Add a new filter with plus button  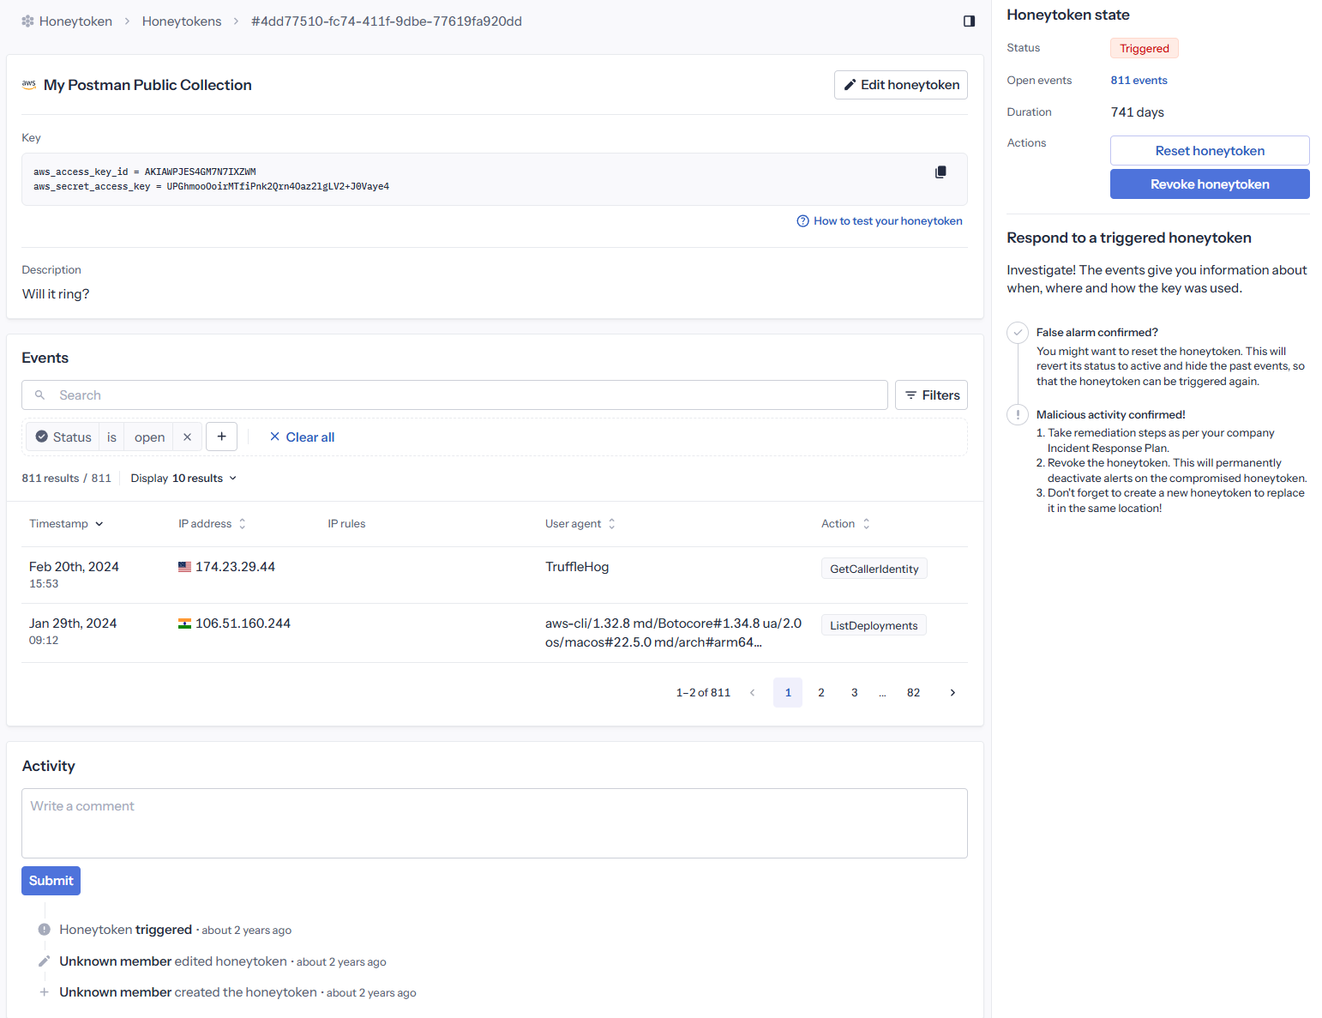[221, 437]
